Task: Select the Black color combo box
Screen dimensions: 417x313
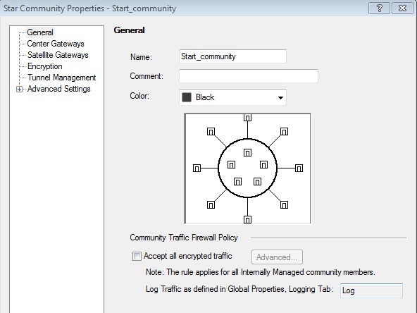Action: [232, 97]
